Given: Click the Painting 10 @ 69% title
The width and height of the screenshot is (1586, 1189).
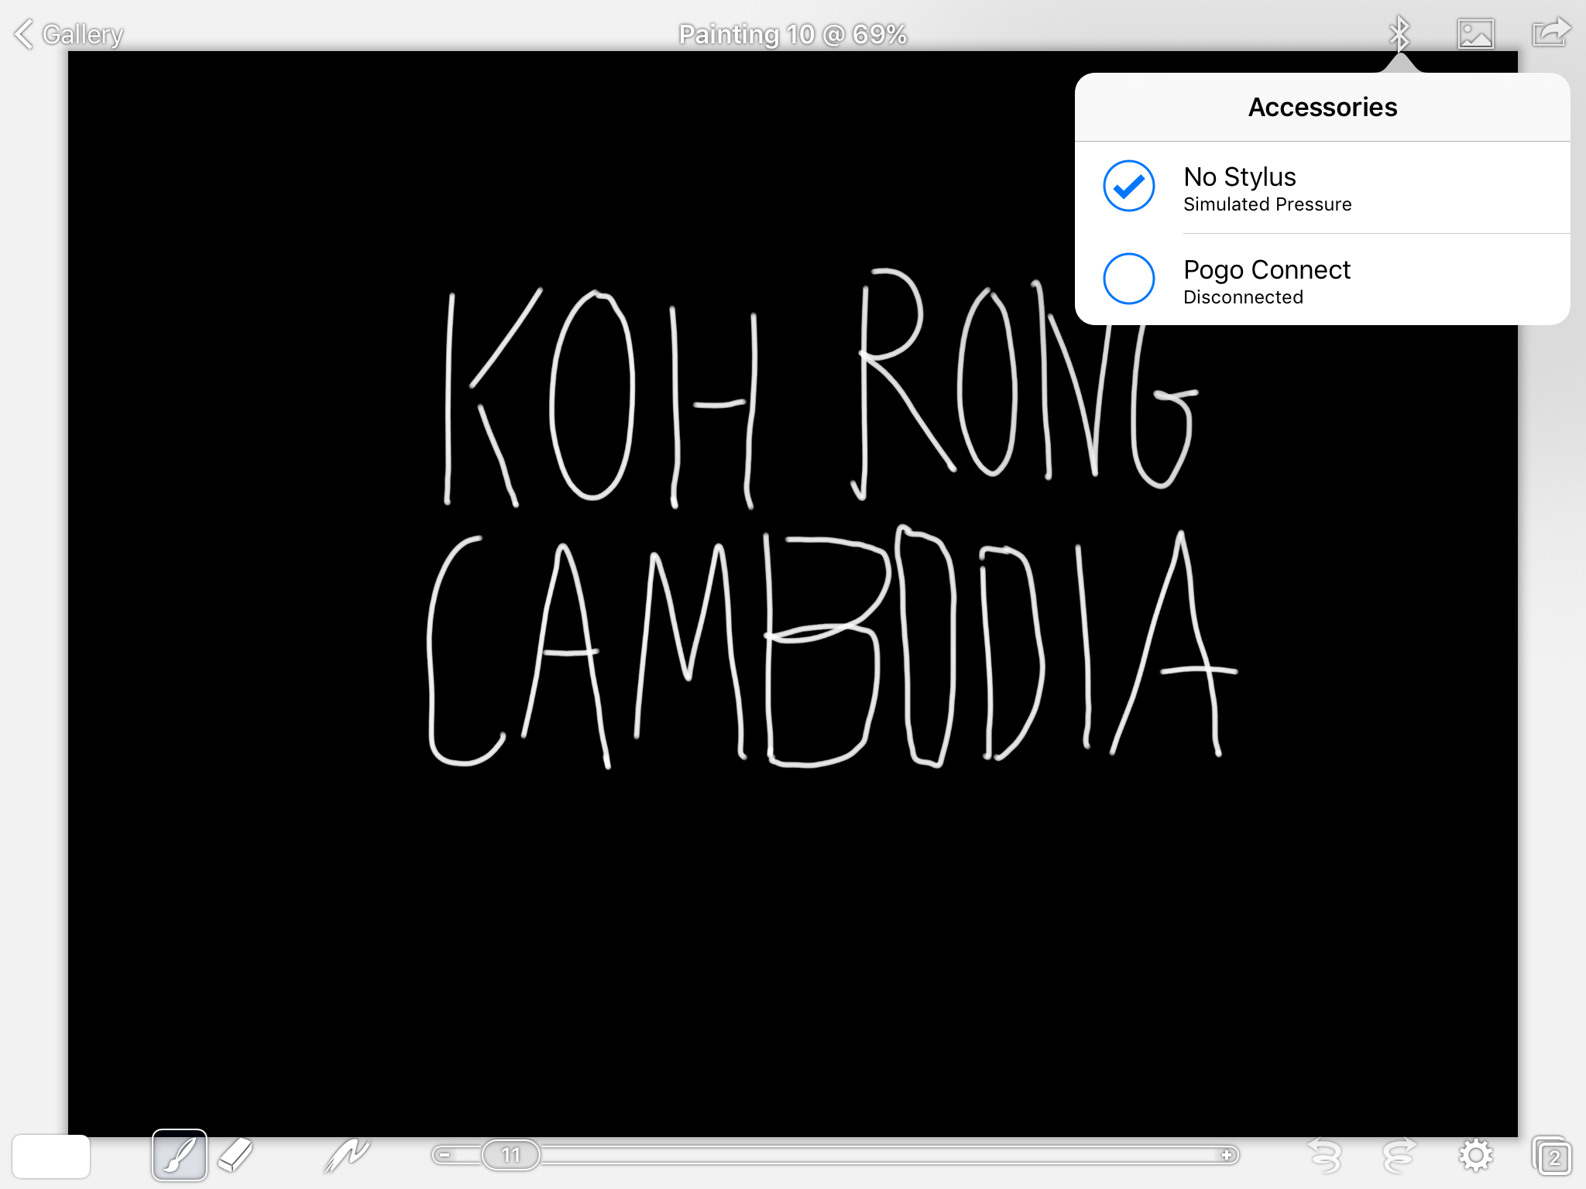Looking at the screenshot, I should click(x=792, y=34).
